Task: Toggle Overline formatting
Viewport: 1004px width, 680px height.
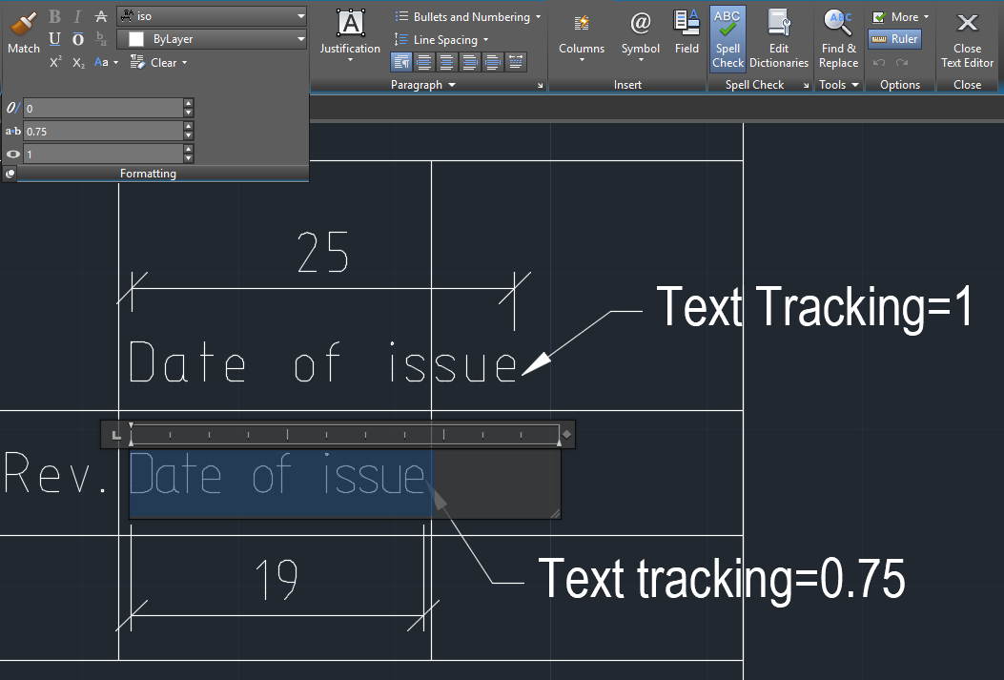Action: pos(77,39)
